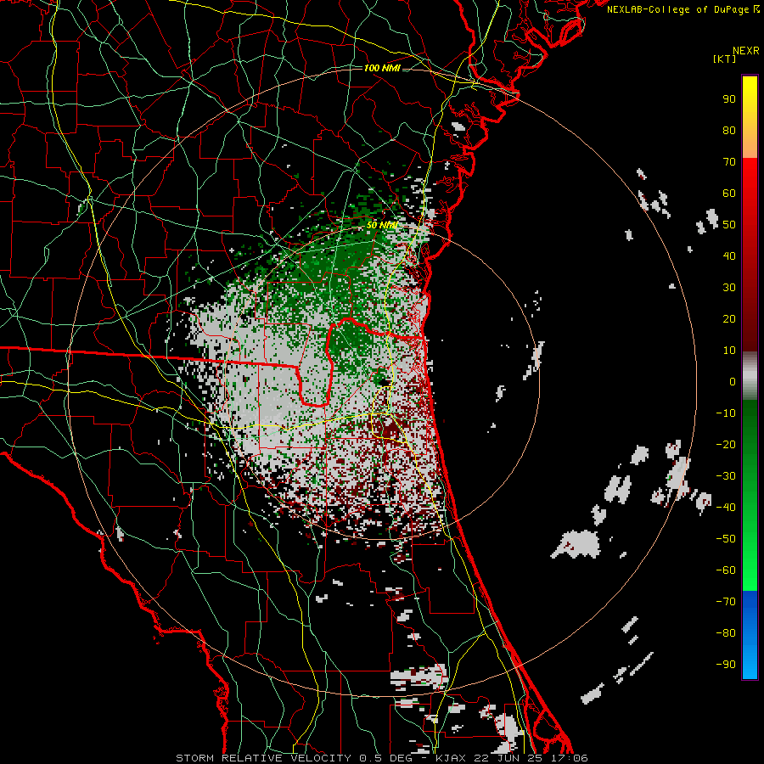The image size is (764, 764).
Task: Click the 70 label on the velocity scale
Action: (x=729, y=162)
